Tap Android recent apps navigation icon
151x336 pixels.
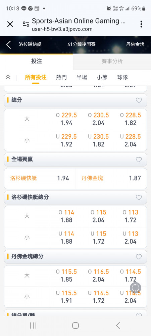pyautogui.click(x=33, y=326)
